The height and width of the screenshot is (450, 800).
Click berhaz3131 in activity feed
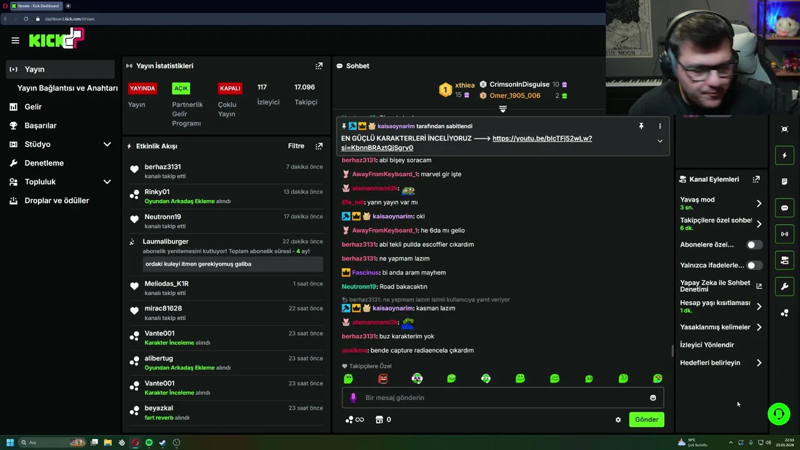pos(162,167)
